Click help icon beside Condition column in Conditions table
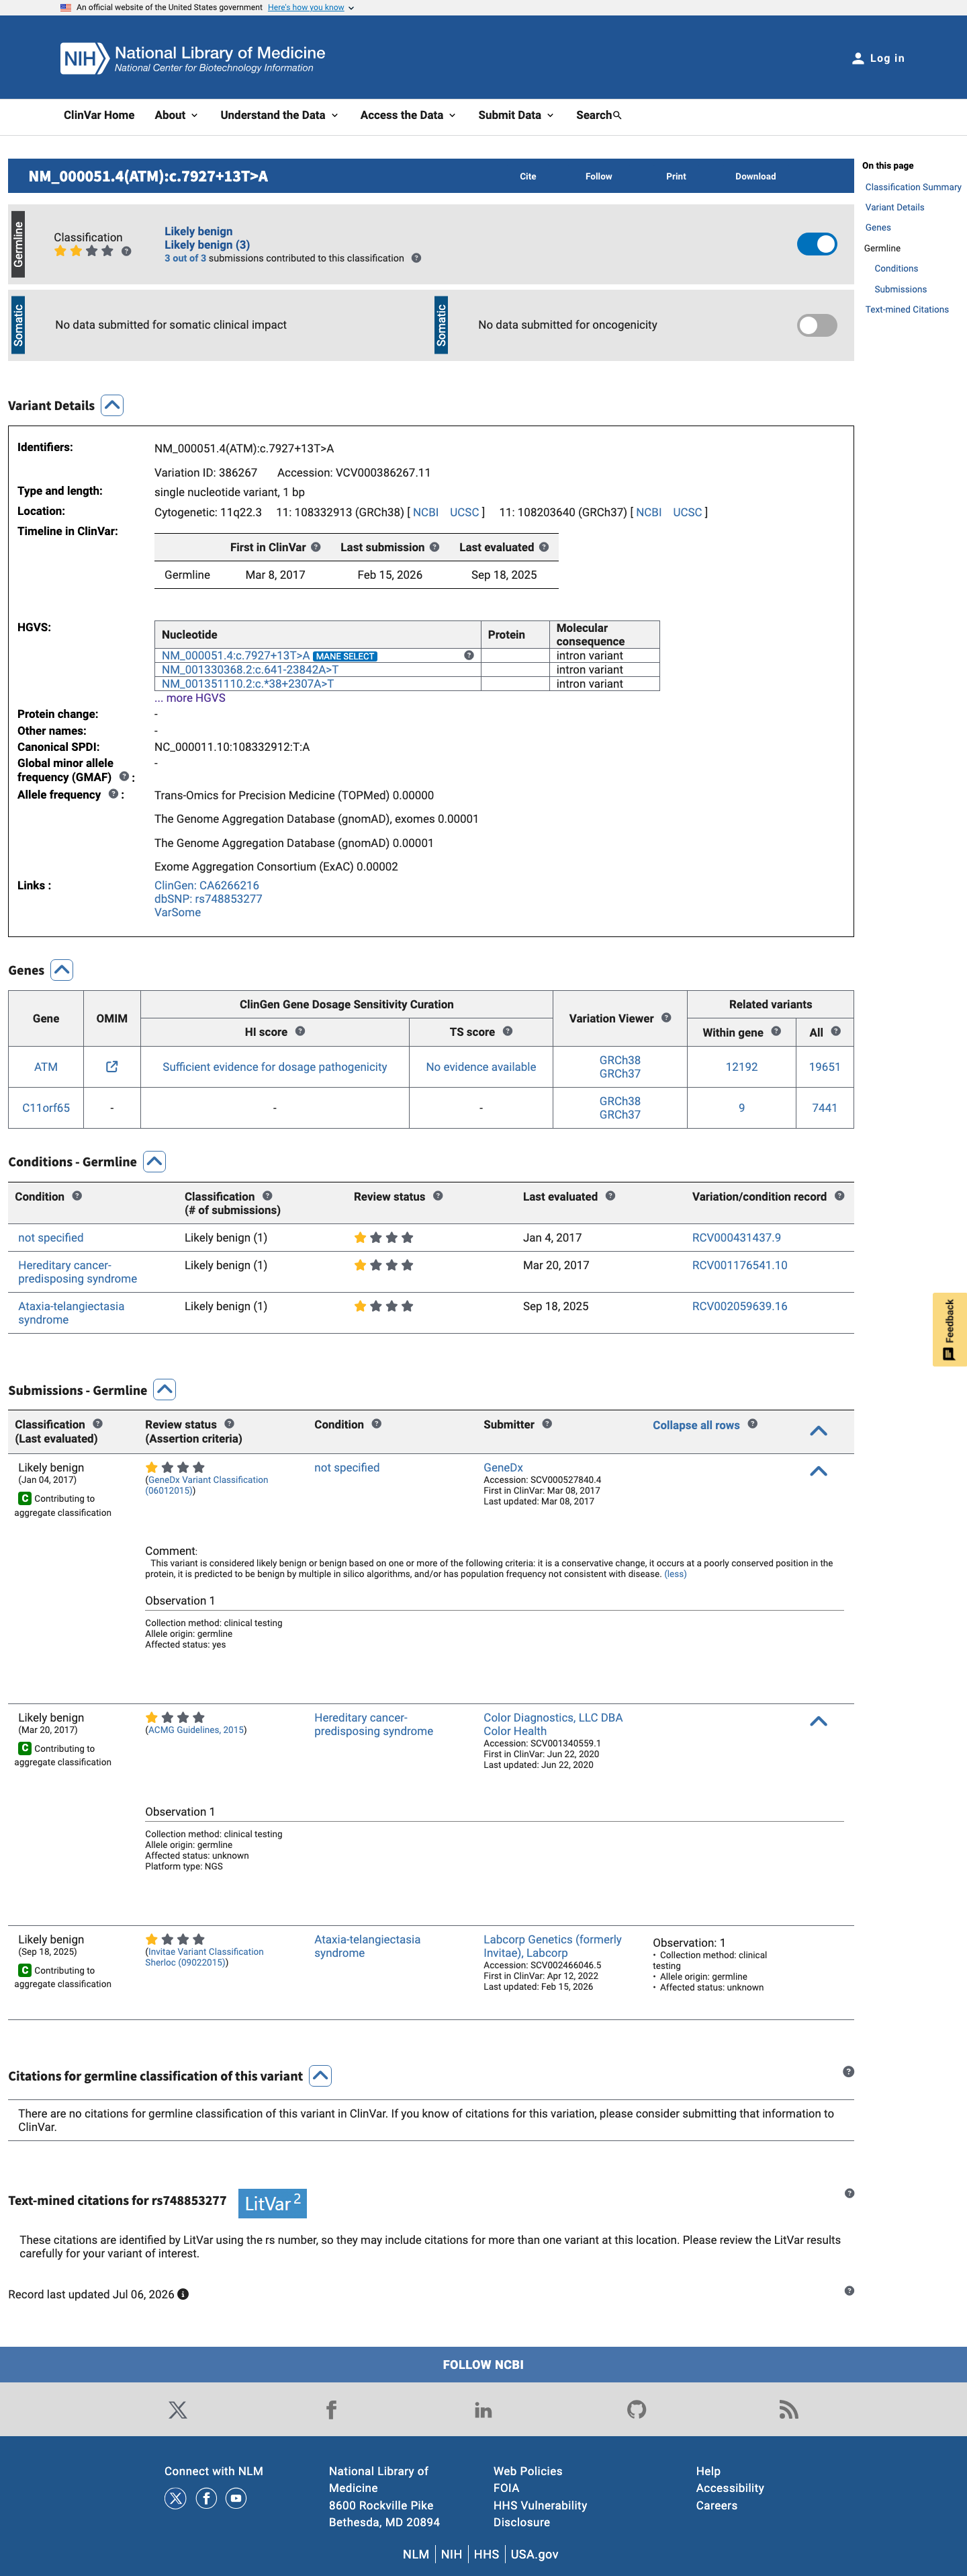The image size is (967, 2576). tap(77, 1196)
